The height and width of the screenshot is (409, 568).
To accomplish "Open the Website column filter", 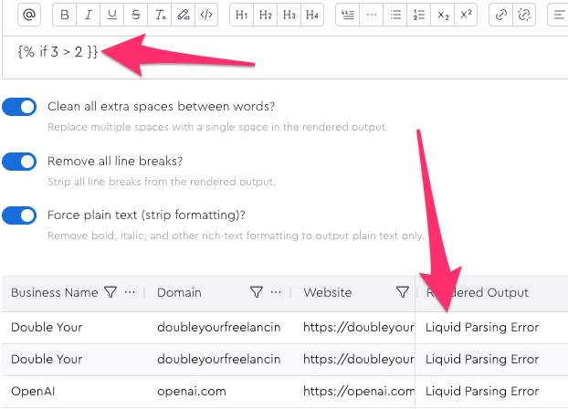I will click(403, 293).
